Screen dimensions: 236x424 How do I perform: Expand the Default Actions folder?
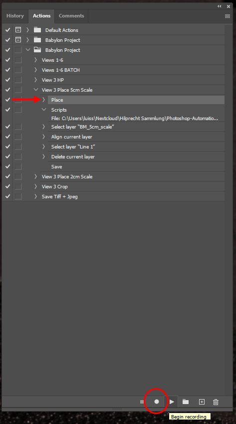(27, 30)
